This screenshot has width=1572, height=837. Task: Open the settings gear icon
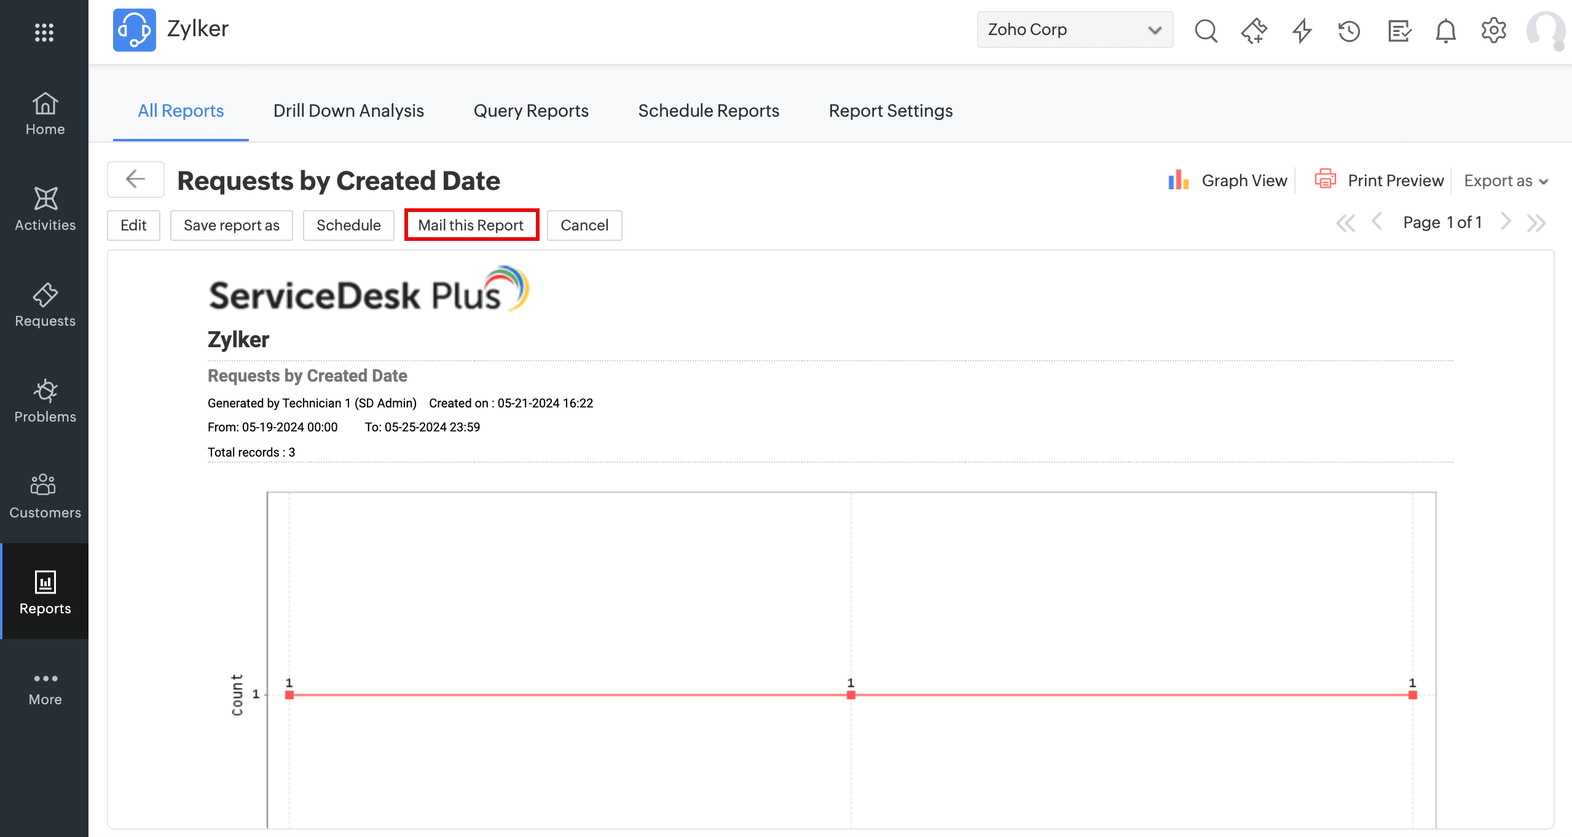click(x=1493, y=30)
